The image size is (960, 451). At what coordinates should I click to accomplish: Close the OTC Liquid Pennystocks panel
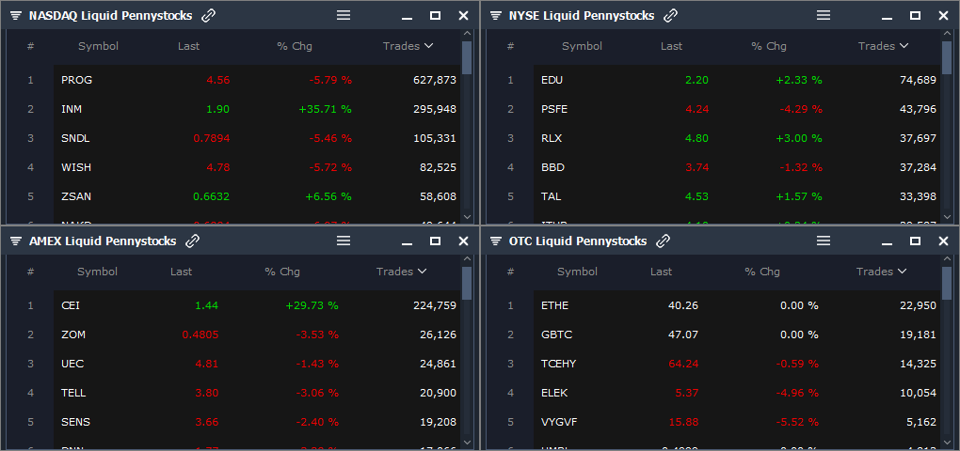(943, 241)
